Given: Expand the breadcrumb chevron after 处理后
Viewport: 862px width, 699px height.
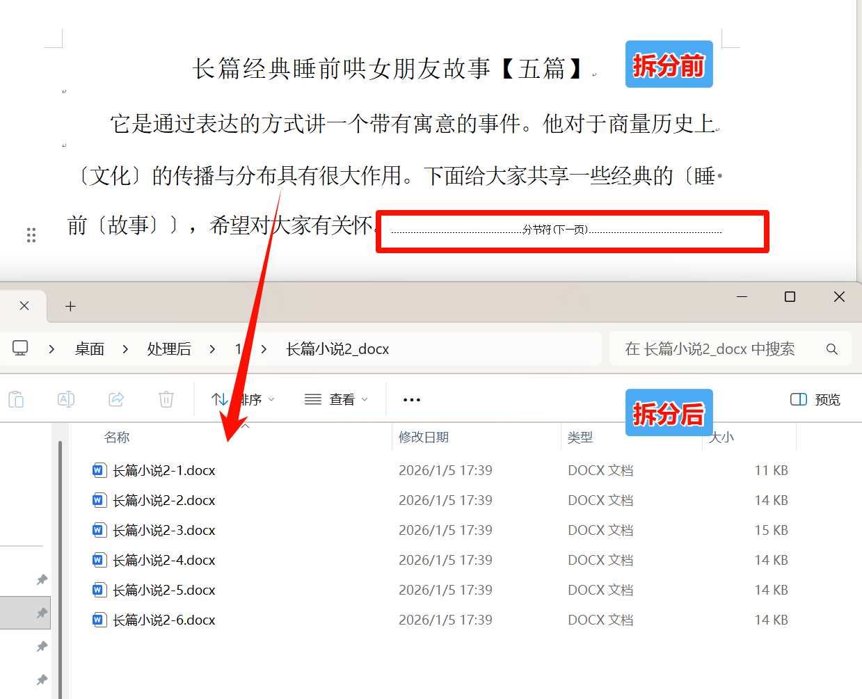Looking at the screenshot, I should click(212, 348).
